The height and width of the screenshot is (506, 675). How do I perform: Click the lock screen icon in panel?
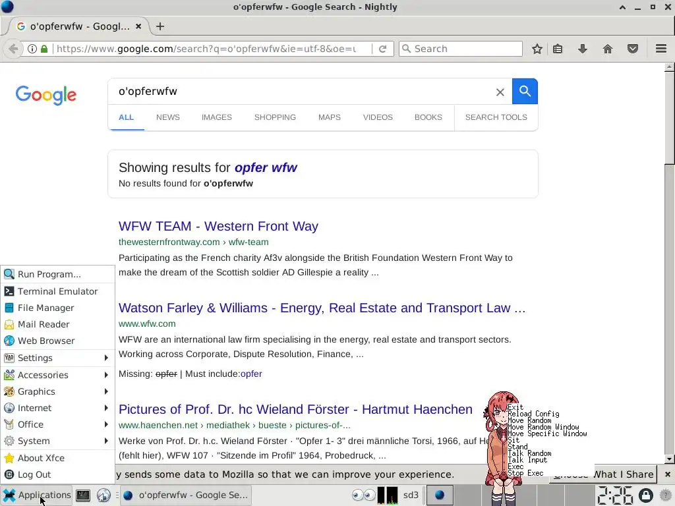646,495
